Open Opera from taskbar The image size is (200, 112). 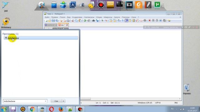pos(51,109)
